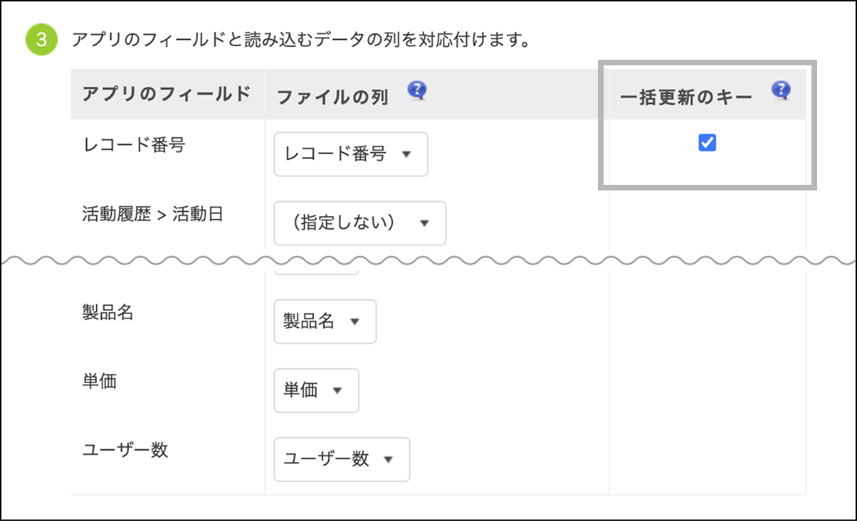Click the green step 3 badge
This screenshot has width=857, height=521.
(41, 38)
